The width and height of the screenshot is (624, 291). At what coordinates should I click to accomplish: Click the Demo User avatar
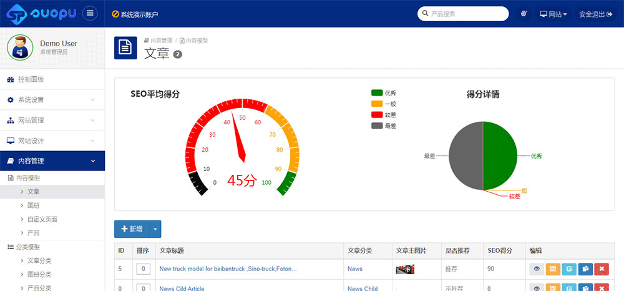coord(21,48)
